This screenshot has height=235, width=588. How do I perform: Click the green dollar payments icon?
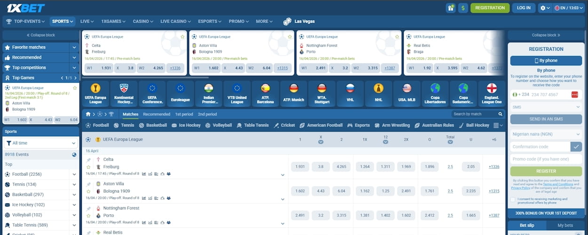tap(463, 8)
